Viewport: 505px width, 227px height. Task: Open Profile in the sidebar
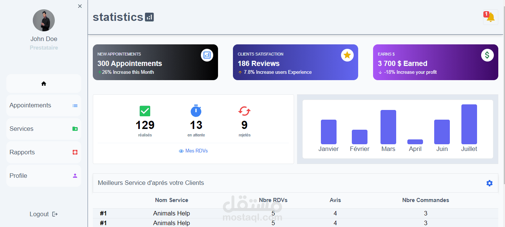point(44,176)
